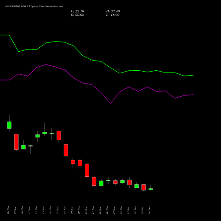Viewport: 221px width, 221px height.
Task: Click the green candlestick for 10 Nov
Action: (23, 147)
